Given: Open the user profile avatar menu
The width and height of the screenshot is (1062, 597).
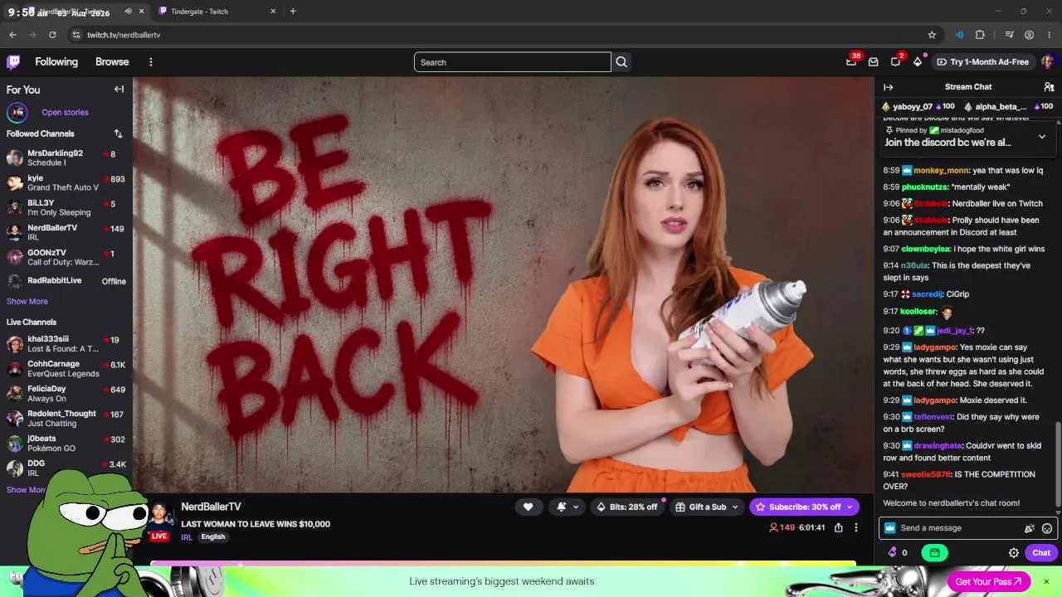Looking at the screenshot, I should [x=1047, y=61].
